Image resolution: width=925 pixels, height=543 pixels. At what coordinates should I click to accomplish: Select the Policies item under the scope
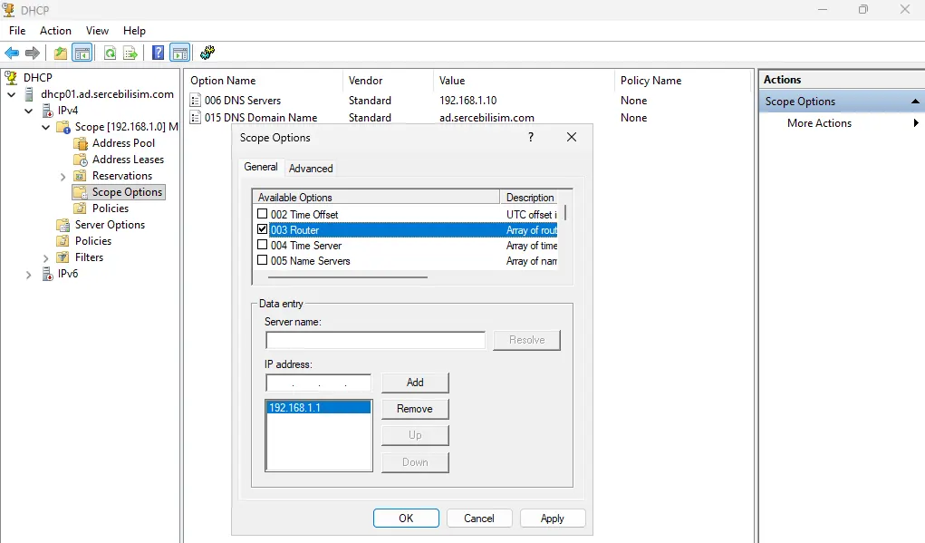coord(111,208)
